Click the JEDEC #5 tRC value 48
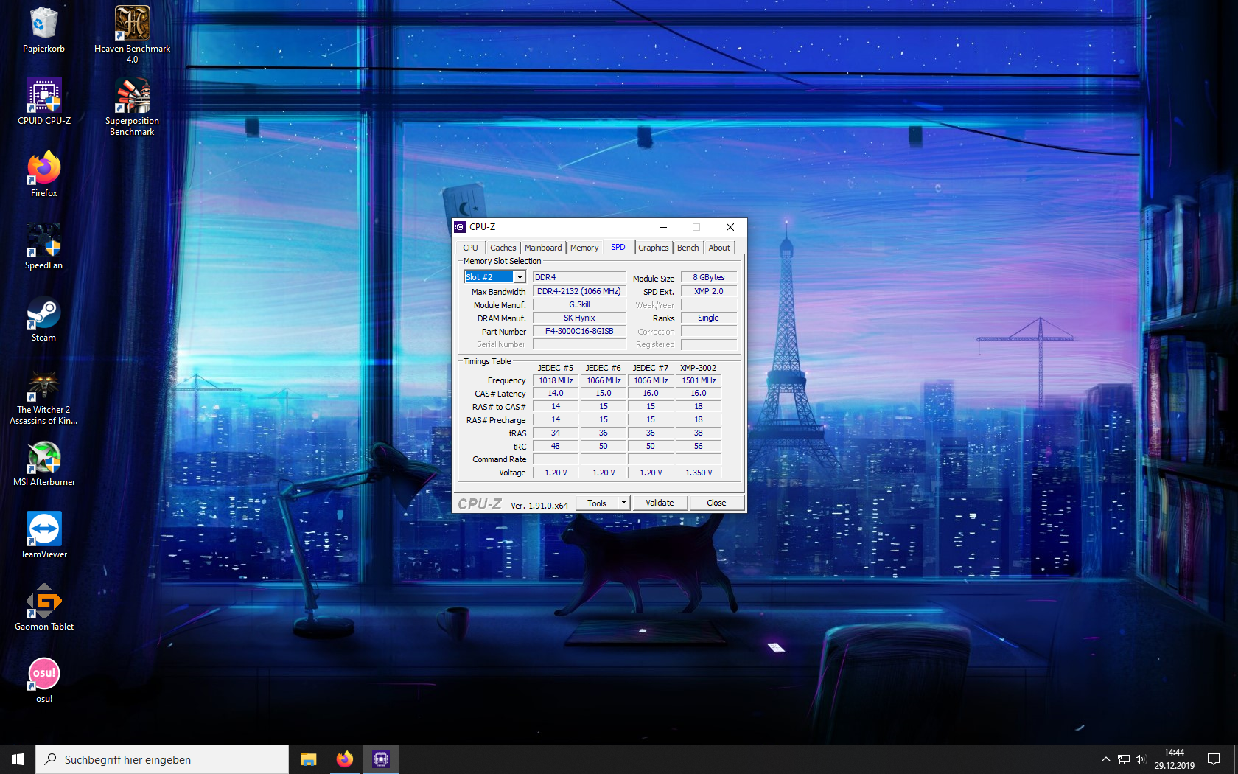Screen dimensions: 1238x774 (556, 446)
